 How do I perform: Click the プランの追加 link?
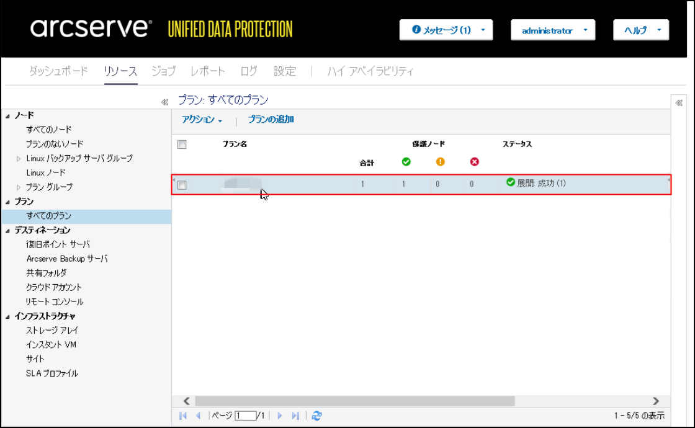(x=271, y=119)
